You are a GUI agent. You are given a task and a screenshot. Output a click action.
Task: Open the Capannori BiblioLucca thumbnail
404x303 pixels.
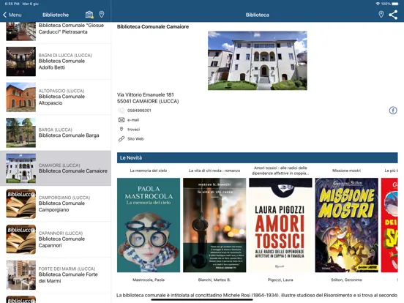(x=21, y=239)
